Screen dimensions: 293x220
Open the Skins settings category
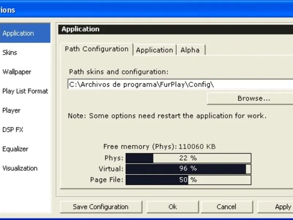tap(10, 52)
